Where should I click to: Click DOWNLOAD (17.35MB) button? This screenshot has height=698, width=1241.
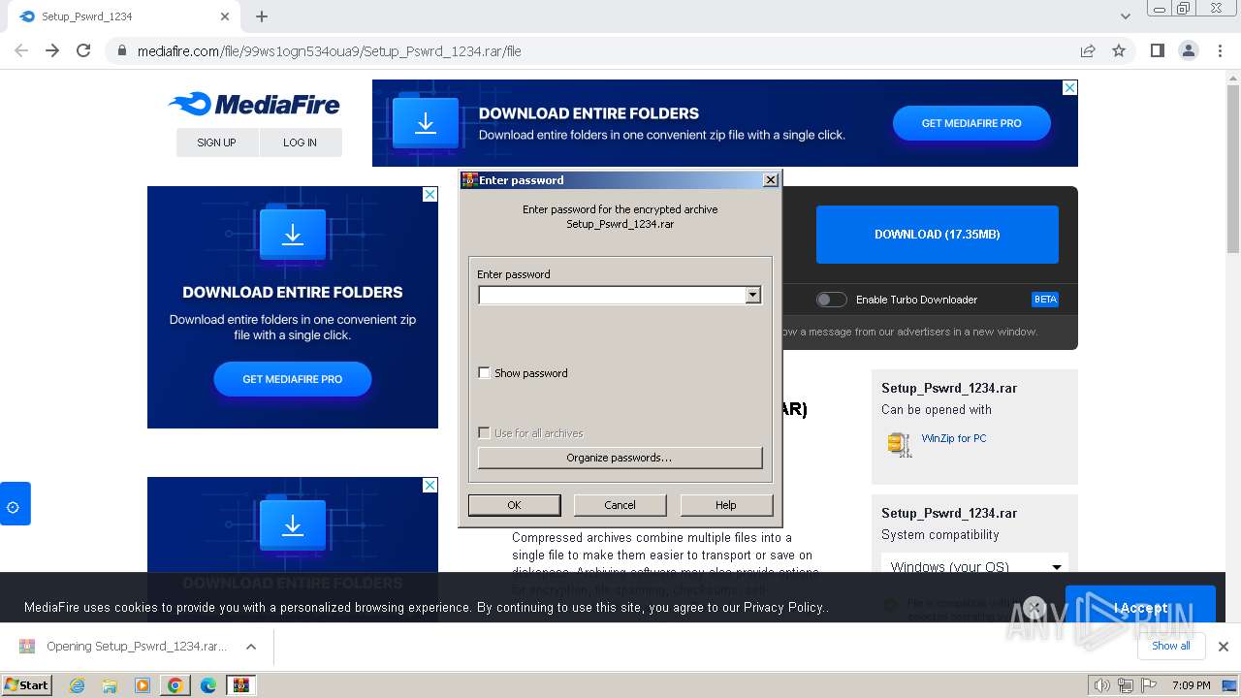pos(937,235)
